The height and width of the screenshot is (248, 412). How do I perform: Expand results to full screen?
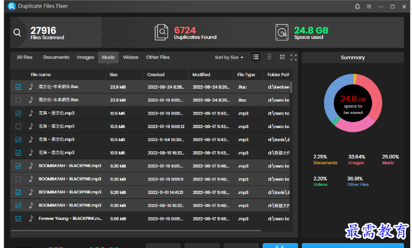pos(293,57)
